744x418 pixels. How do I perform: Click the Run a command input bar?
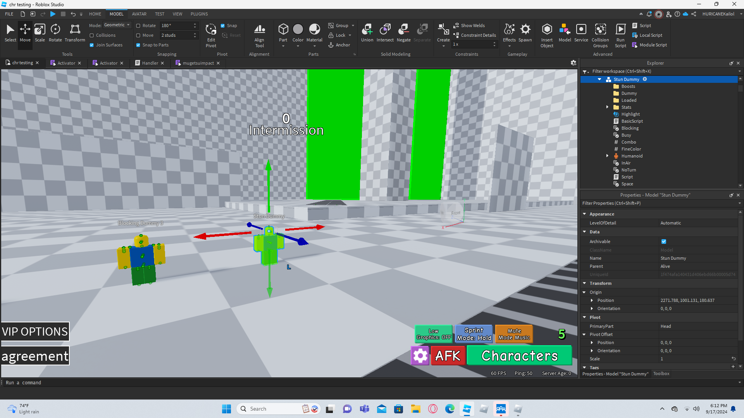[x=271, y=382]
